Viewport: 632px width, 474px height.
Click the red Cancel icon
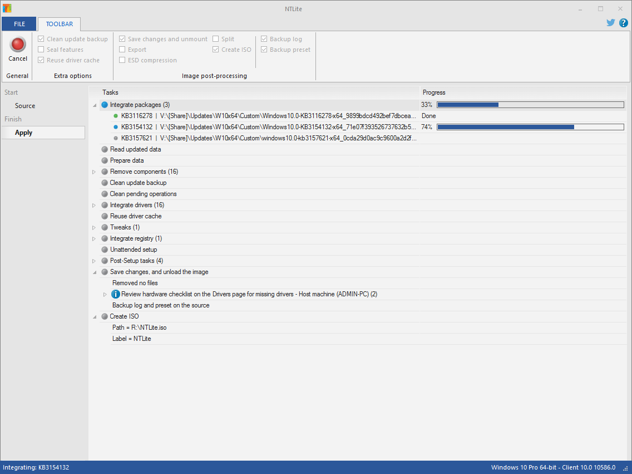point(17,45)
